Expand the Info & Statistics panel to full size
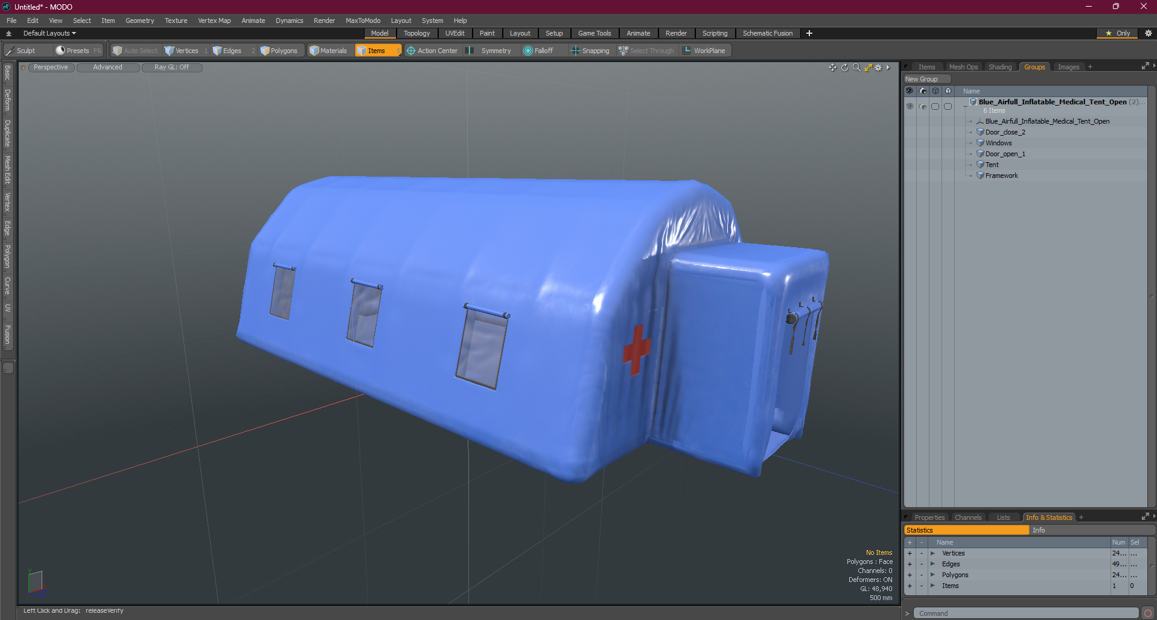Image resolution: width=1157 pixels, height=620 pixels. [x=1145, y=517]
